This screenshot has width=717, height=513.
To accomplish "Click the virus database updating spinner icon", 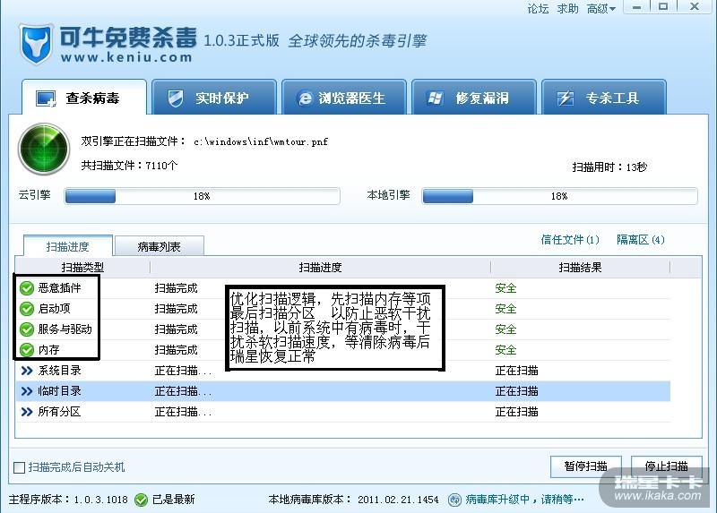I will click(x=454, y=500).
